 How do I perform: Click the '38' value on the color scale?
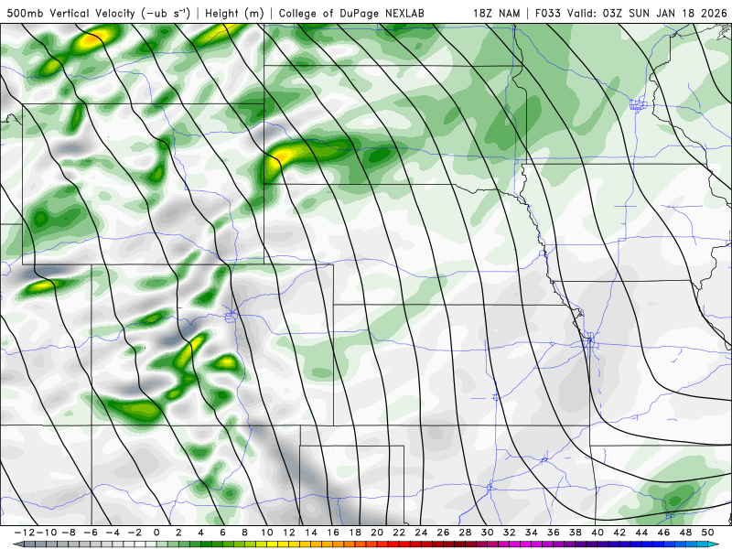pyautogui.click(x=576, y=533)
